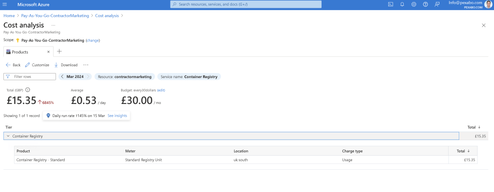Focus the Filter rows field
Image resolution: width=494 pixels, height=192 pixels.
click(x=29, y=76)
